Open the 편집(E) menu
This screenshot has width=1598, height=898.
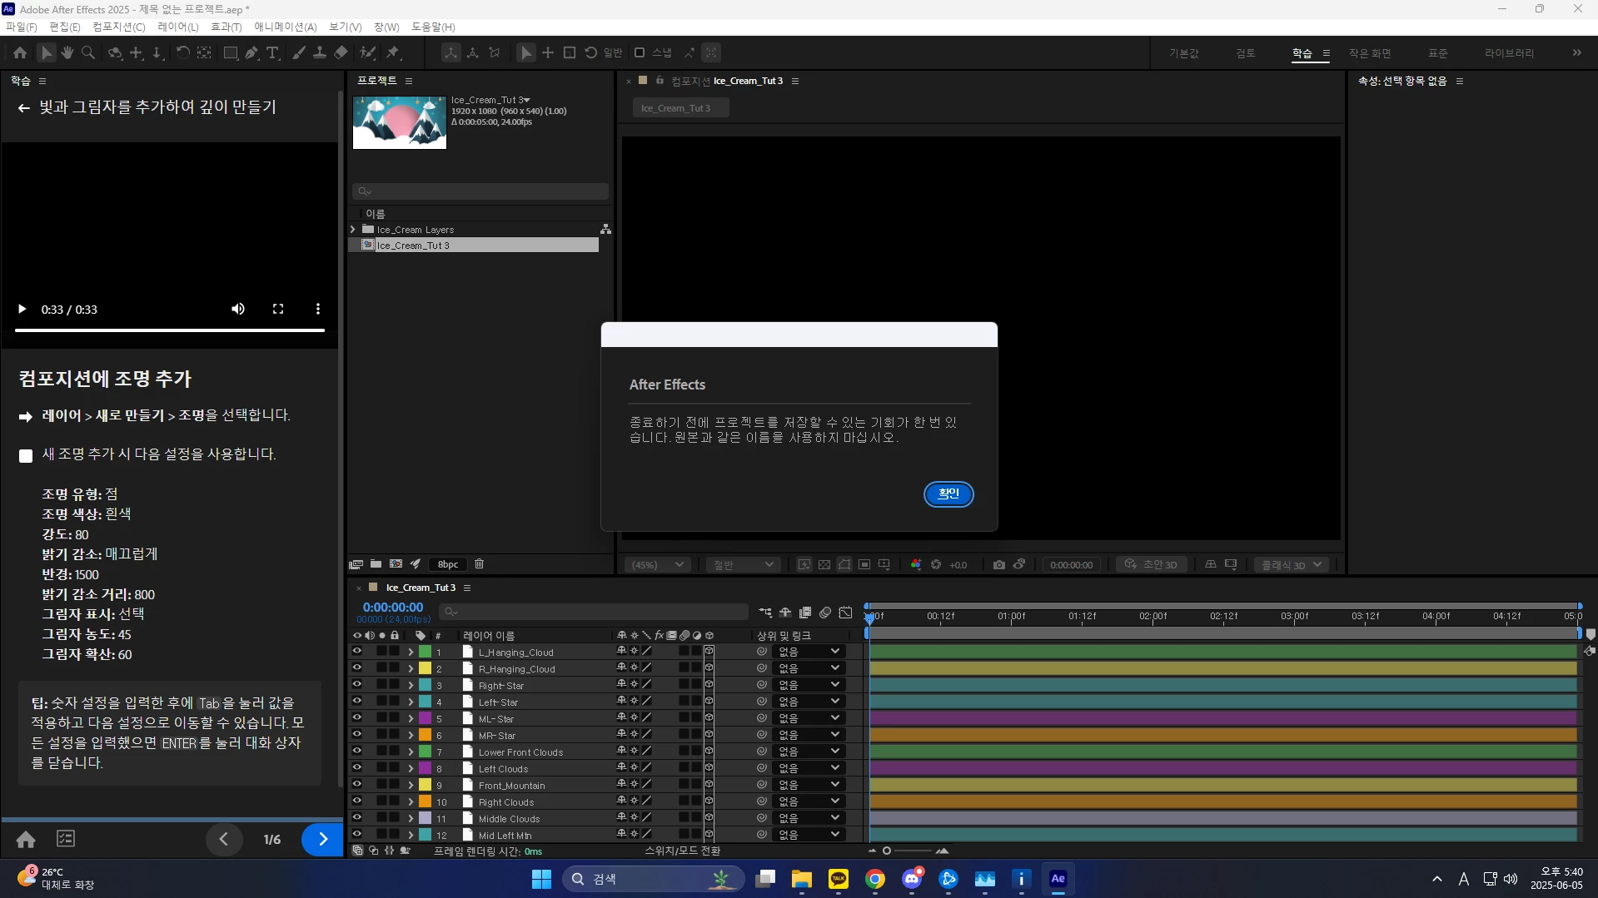click(x=65, y=27)
